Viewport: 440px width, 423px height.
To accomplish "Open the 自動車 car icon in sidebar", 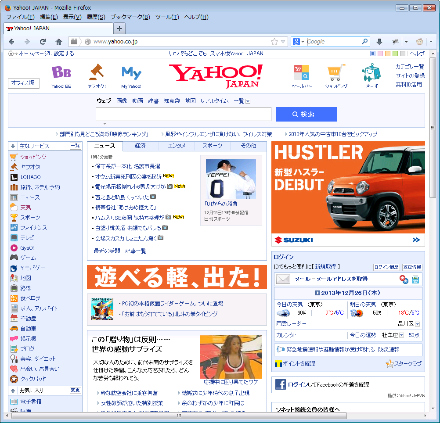I will coord(14,328).
